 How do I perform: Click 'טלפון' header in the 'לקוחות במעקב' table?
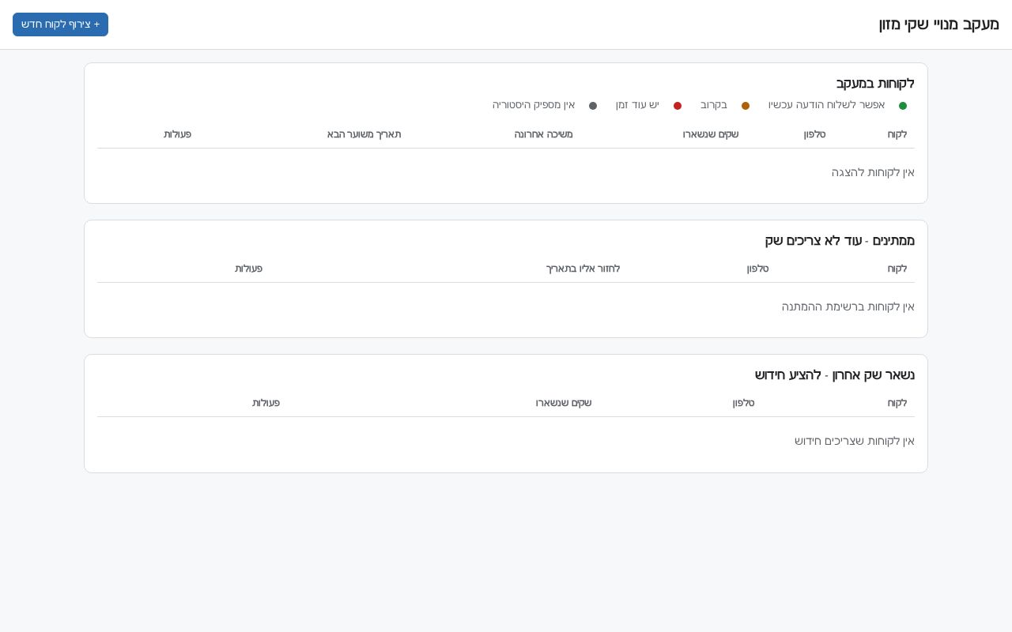tap(815, 134)
